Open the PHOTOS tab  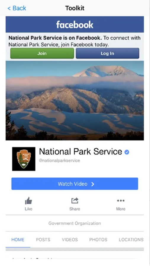[x=98, y=240]
